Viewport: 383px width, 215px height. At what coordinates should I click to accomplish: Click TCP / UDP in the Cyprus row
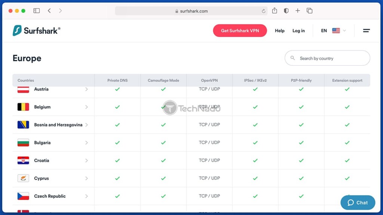(209, 178)
